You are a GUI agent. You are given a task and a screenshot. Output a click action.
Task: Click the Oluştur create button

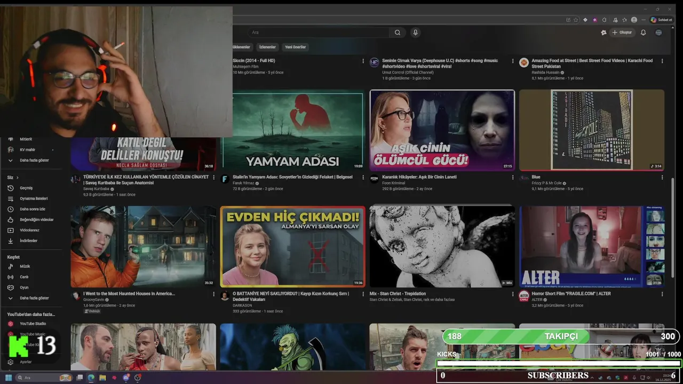click(x=622, y=33)
